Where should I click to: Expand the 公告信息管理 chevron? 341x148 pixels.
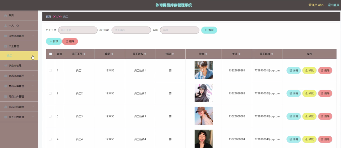(x=33, y=36)
